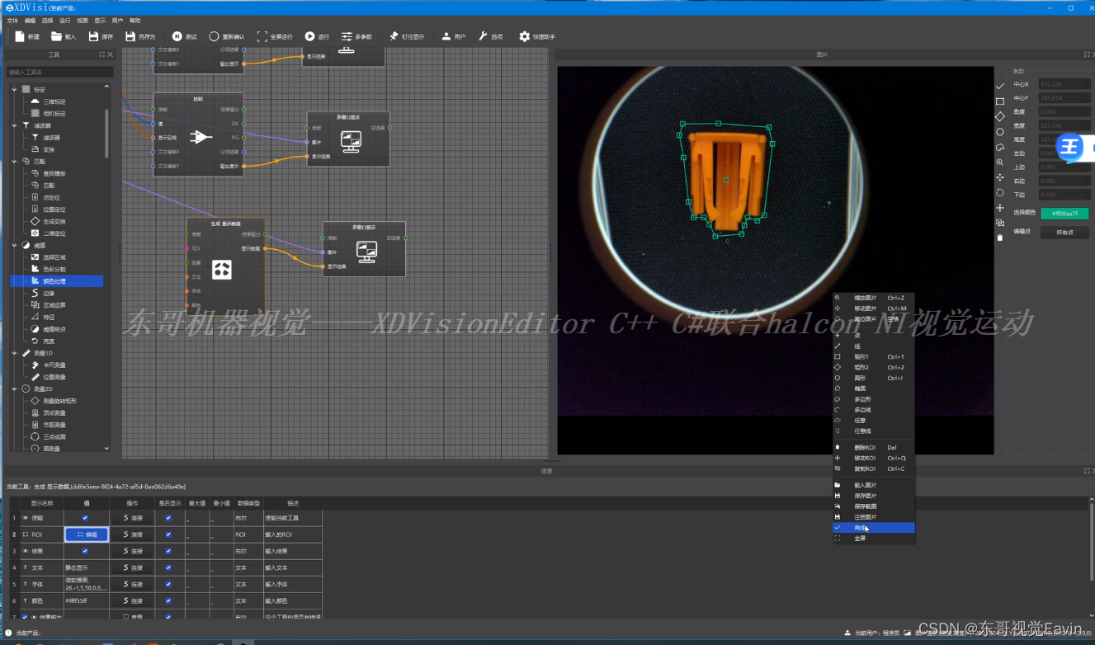Viewport: 1095px width, 645px height.
Task: Toggle 是否显示 checkbox in 字体 row
Action: point(168,584)
